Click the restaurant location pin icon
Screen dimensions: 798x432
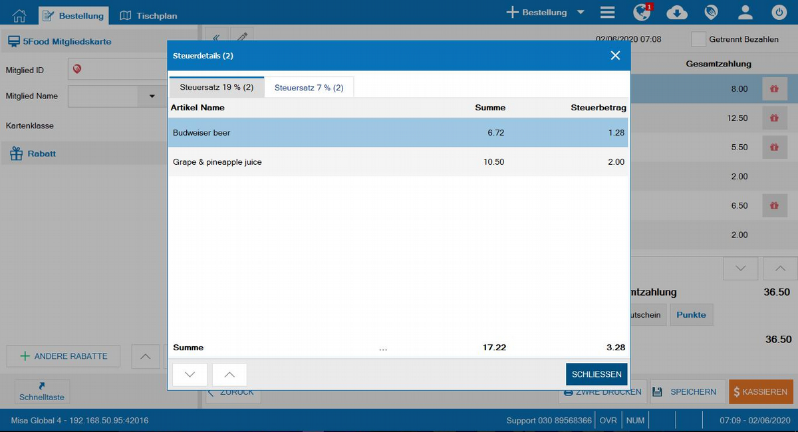click(712, 13)
